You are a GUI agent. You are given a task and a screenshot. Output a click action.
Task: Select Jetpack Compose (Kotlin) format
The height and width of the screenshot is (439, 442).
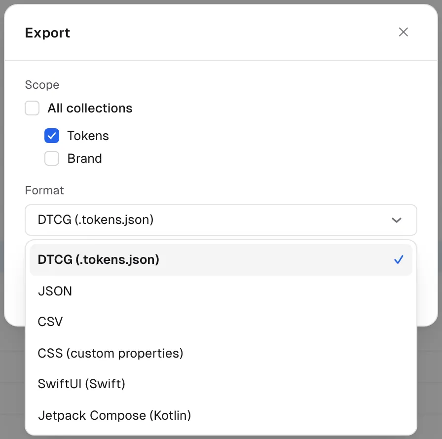coord(221,415)
